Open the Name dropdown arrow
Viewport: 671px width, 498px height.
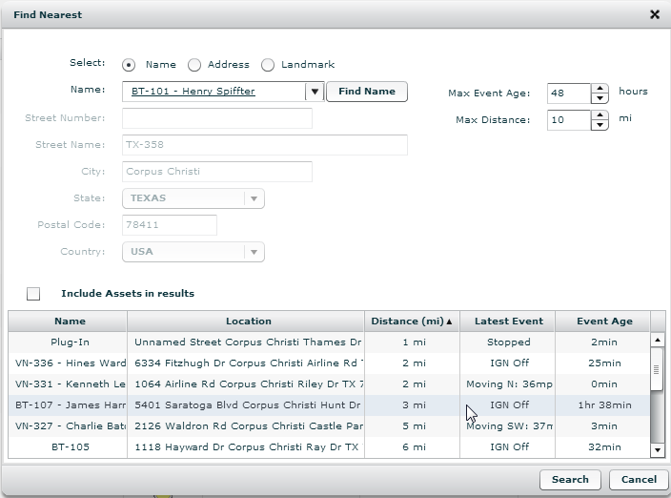pos(315,93)
